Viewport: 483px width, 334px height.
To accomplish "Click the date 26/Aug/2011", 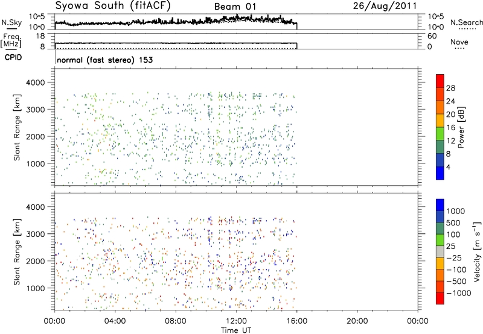I will (385, 6).
